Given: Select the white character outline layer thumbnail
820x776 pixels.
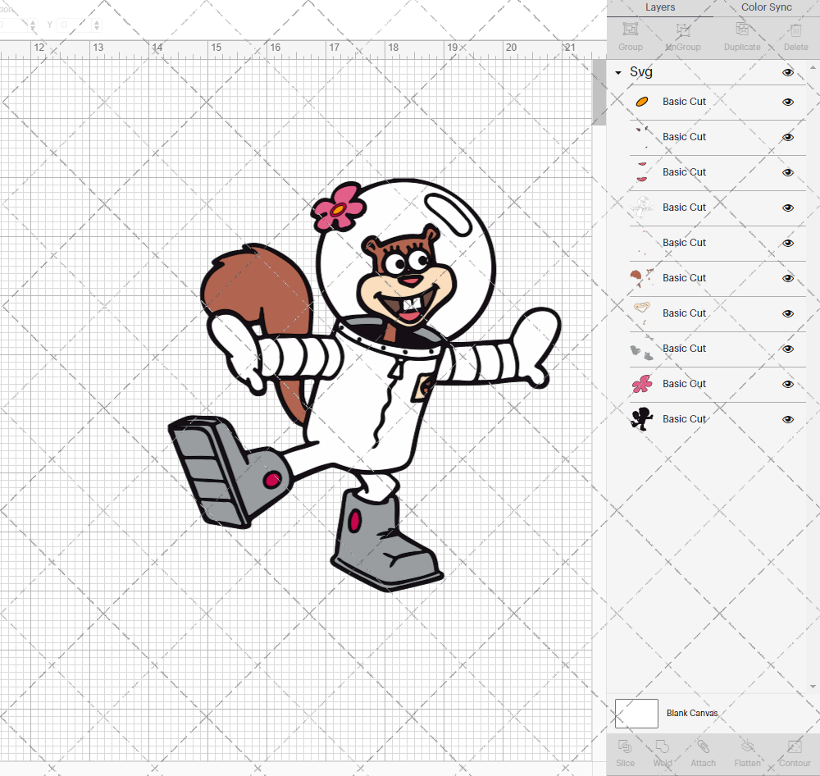Looking at the screenshot, I should click(x=642, y=208).
